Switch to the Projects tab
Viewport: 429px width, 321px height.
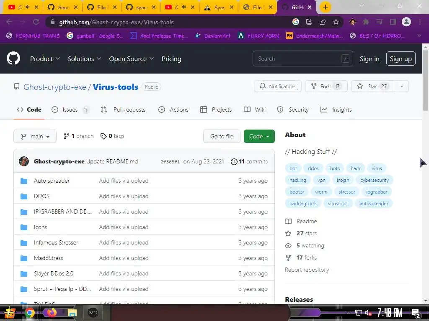216,110
